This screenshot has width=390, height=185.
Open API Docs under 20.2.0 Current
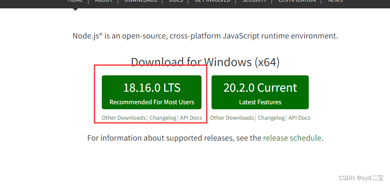[x=299, y=118]
